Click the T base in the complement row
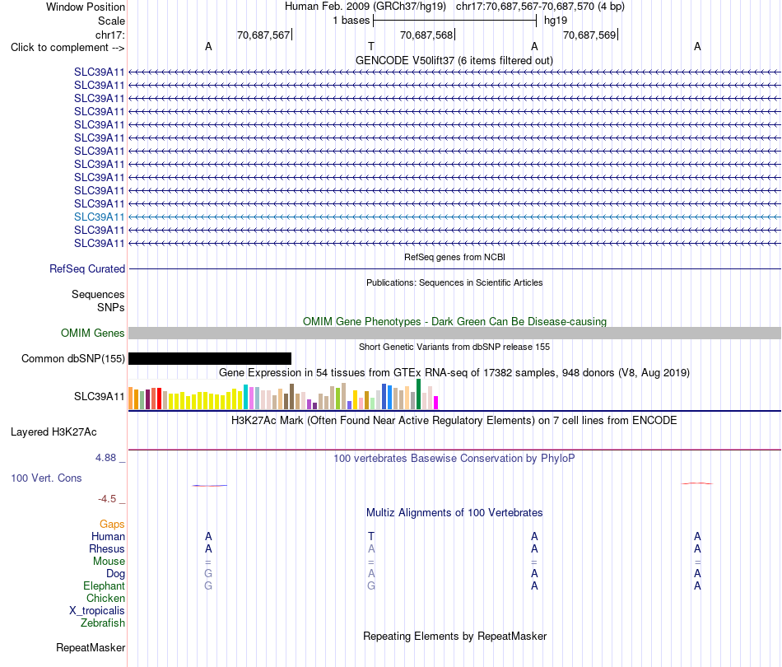Viewport: 782px width, 667px height. point(371,46)
